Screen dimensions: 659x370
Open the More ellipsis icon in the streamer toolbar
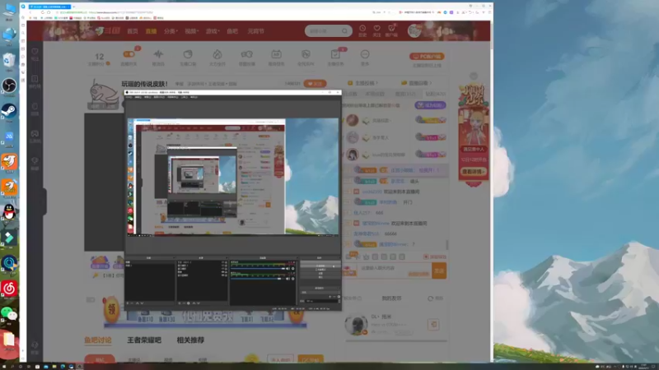coord(365,54)
